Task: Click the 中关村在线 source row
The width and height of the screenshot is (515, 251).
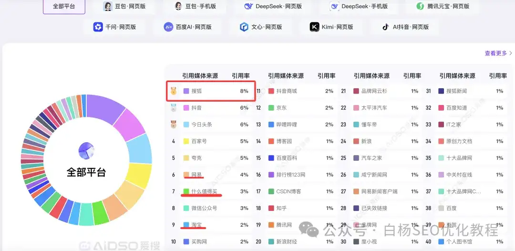Action: click(x=466, y=175)
